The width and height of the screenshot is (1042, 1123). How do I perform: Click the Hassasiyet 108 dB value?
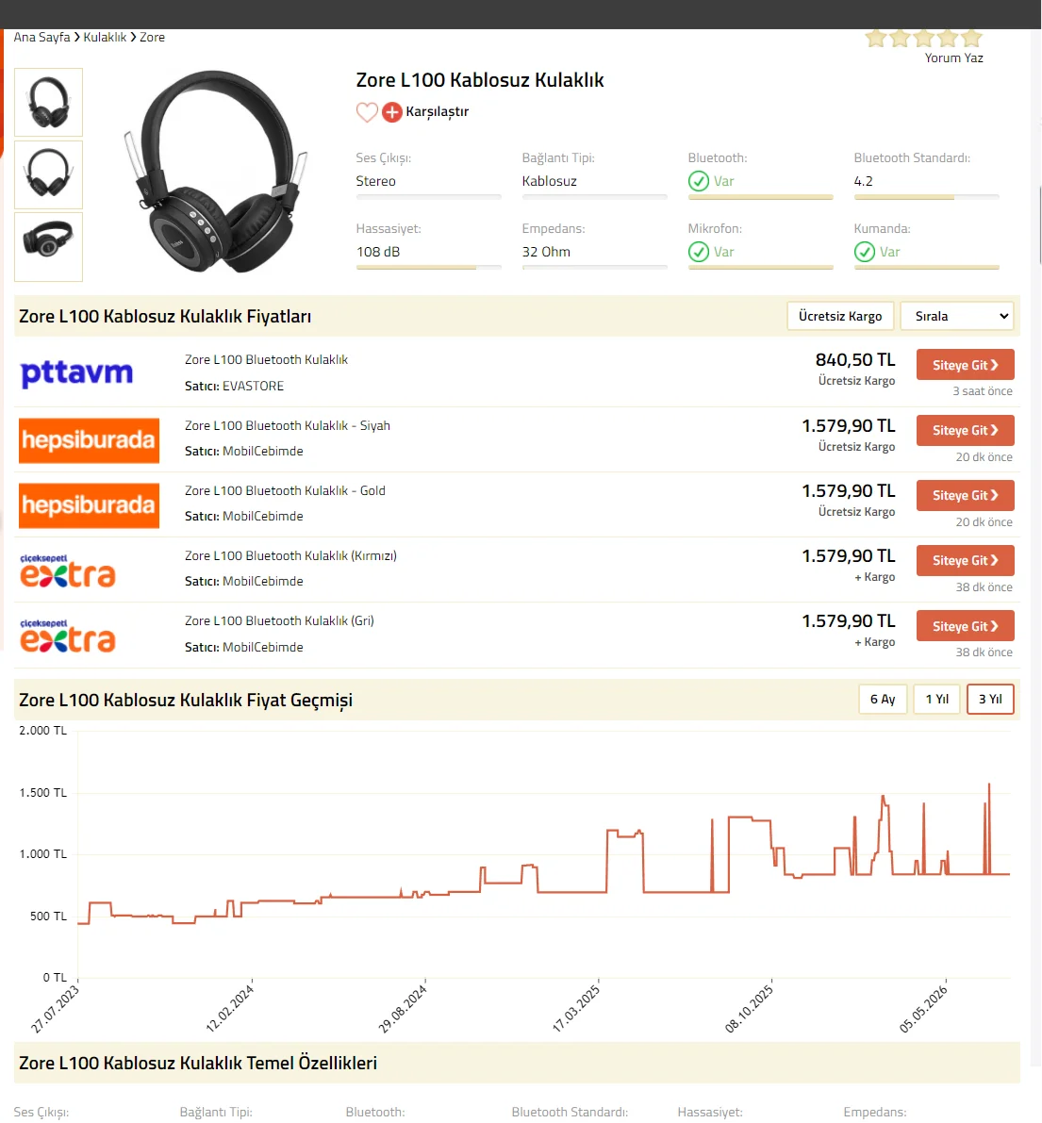(378, 252)
